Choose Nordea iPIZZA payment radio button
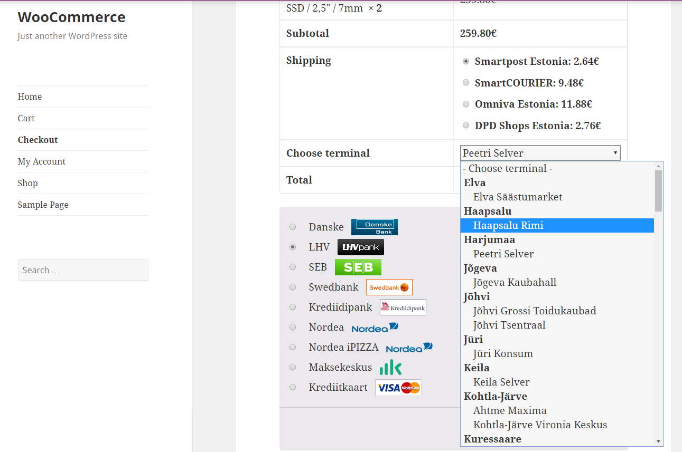682x452 pixels. pyautogui.click(x=293, y=347)
